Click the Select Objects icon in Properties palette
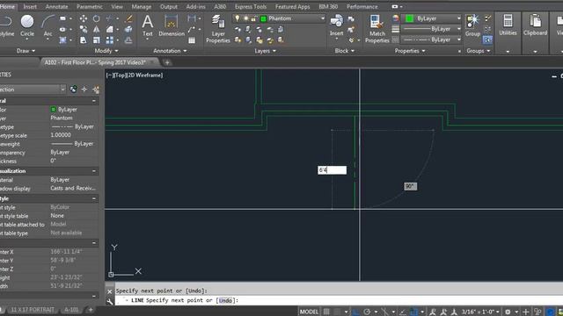This screenshot has width=563, height=316. (x=84, y=90)
